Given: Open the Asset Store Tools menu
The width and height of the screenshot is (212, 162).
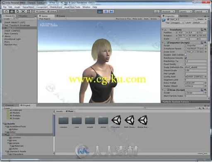Looking at the screenshot, I should (72, 7).
